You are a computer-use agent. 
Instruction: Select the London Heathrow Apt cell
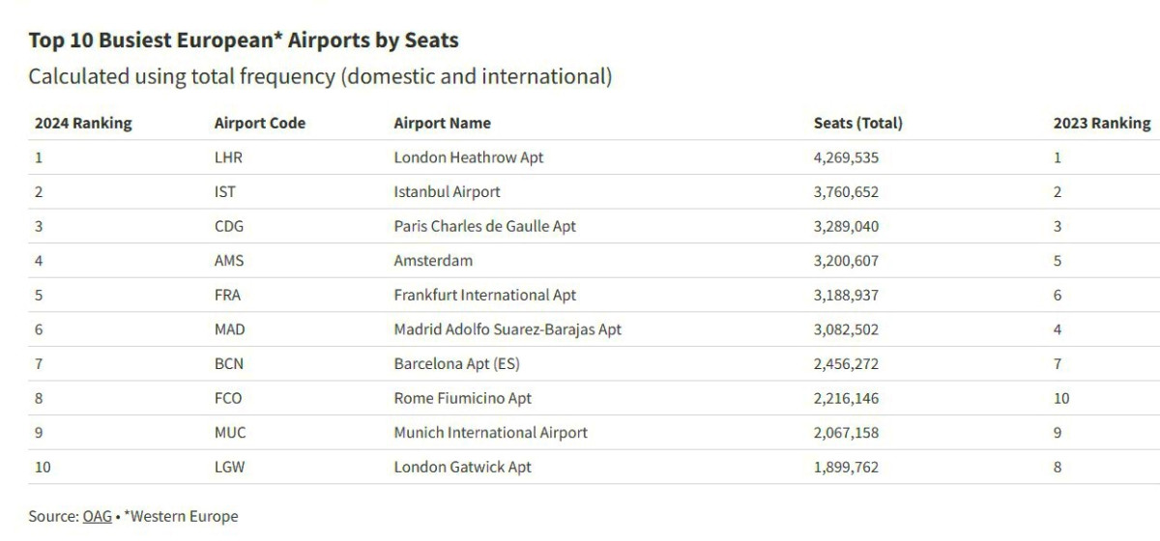(469, 157)
